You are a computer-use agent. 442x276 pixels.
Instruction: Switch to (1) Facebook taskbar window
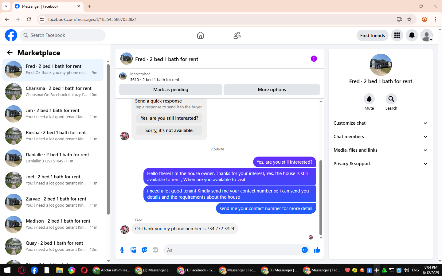click(196, 270)
